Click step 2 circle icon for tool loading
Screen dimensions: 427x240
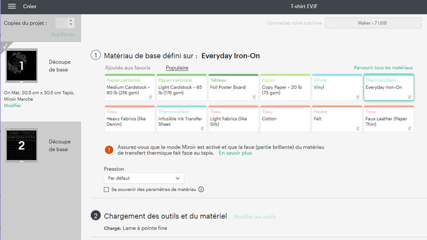tap(96, 216)
